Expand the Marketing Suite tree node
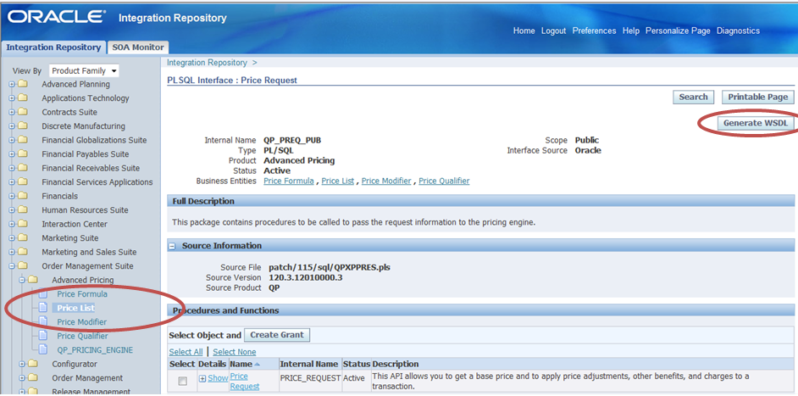Screen dimensions: 798x396 [12, 238]
